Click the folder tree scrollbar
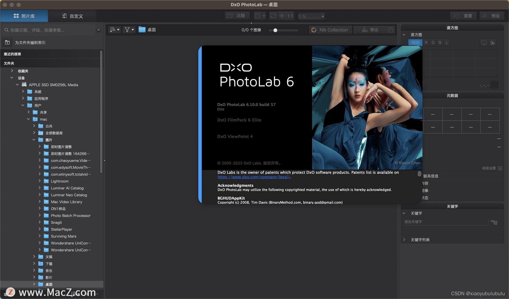The height and width of the screenshot is (299, 509). (101, 112)
